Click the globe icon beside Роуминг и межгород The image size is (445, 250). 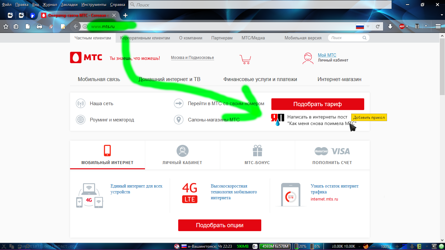(x=80, y=120)
